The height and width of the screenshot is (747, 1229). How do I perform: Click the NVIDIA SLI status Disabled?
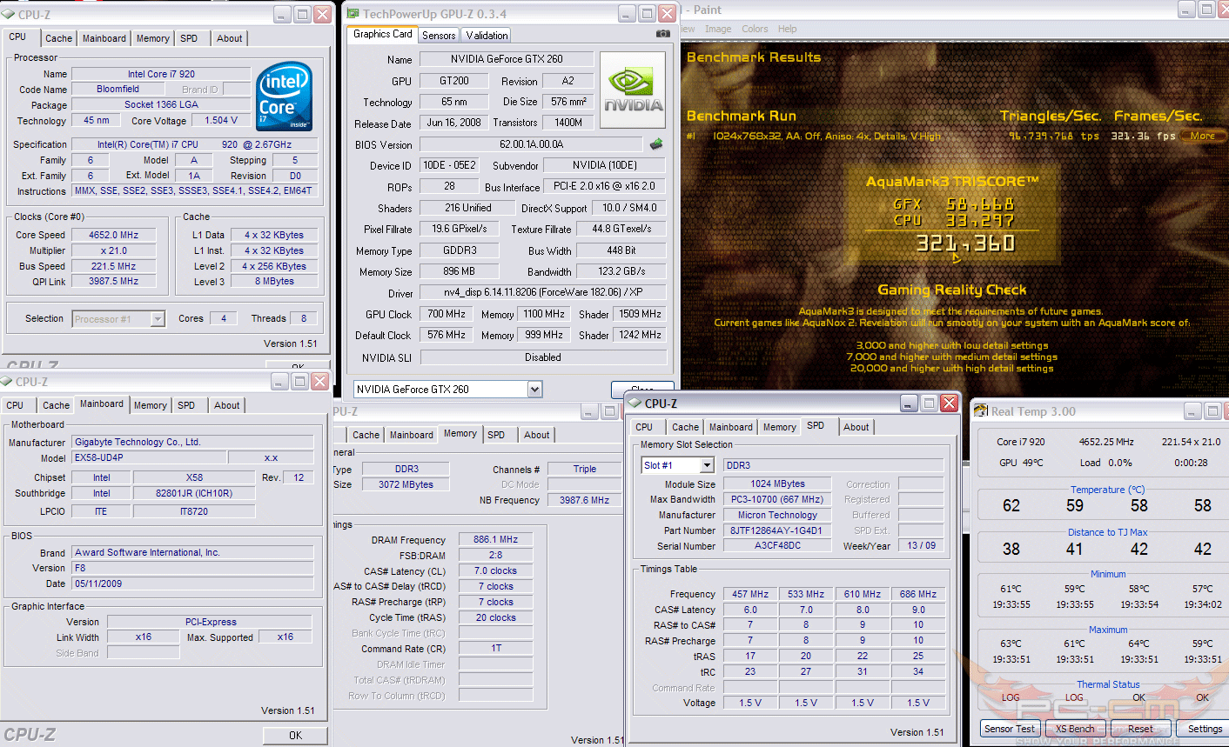pos(543,357)
